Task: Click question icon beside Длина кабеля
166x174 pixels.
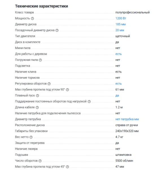Action: click(x=37, y=108)
